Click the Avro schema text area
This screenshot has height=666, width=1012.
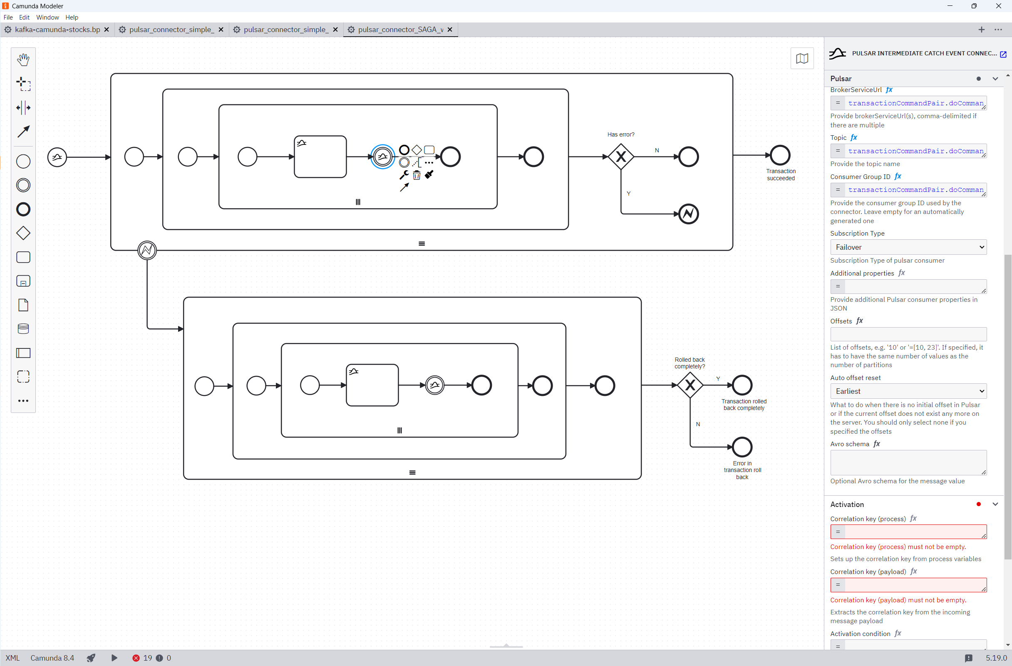[908, 463]
